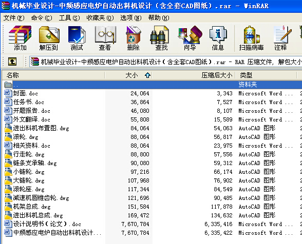302x244 pixels.
Task: Select file 相关资料.doc
Action: tap(32, 146)
